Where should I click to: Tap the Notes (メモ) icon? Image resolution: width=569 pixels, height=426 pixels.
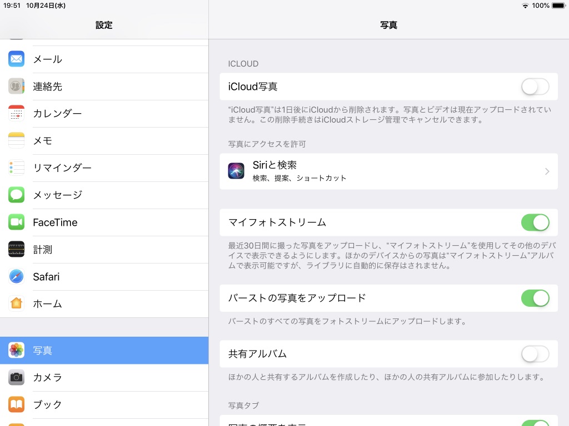tap(16, 140)
